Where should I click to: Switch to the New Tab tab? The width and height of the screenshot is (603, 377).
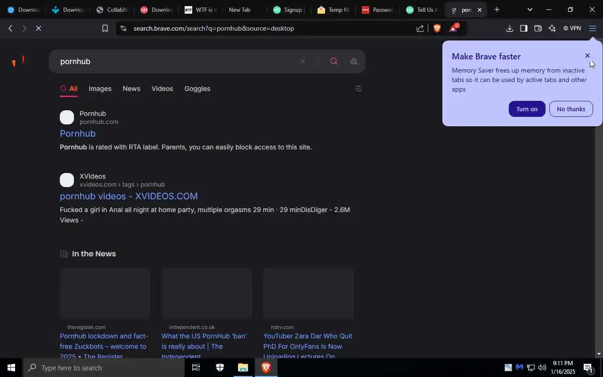239,9
